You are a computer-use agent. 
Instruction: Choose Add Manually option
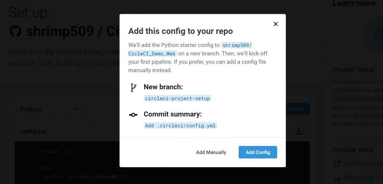pos(211,152)
